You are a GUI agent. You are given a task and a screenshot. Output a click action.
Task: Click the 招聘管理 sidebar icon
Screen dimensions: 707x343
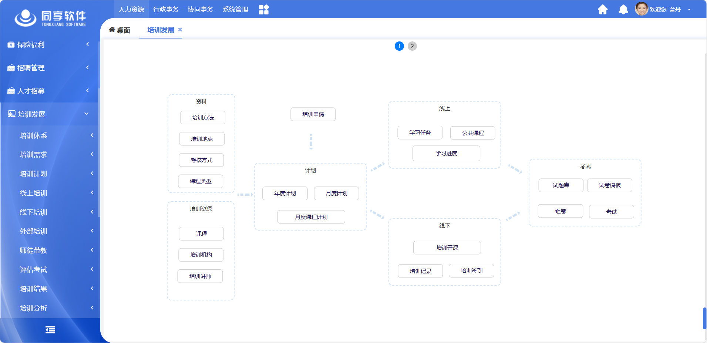pos(11,68)
